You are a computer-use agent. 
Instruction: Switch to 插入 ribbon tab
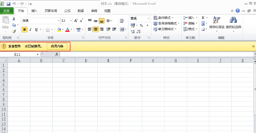tap(34, 11)
